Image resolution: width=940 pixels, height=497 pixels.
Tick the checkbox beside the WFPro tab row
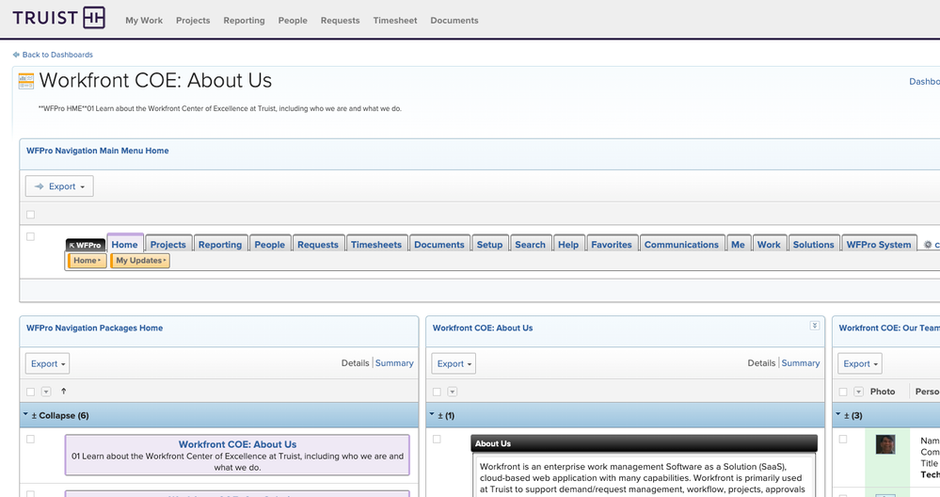click(30, 237)
